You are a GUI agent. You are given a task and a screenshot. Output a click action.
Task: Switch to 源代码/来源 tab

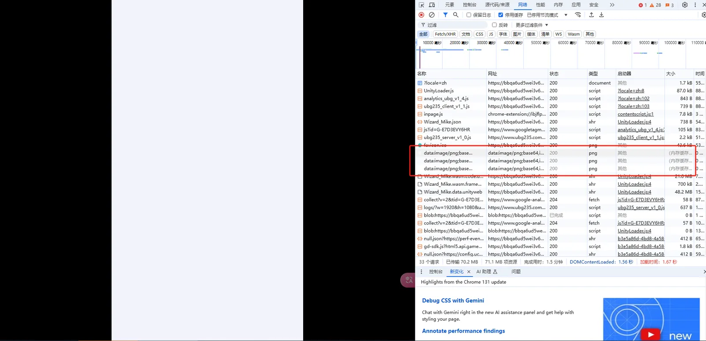pyautogui.click(x=497, y=5)
